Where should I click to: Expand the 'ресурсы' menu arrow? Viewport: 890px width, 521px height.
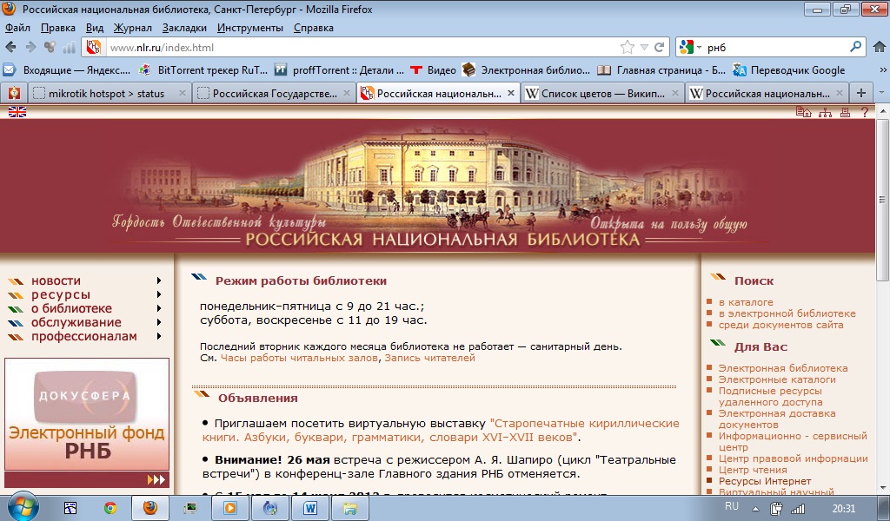click(x=159, y=294)
